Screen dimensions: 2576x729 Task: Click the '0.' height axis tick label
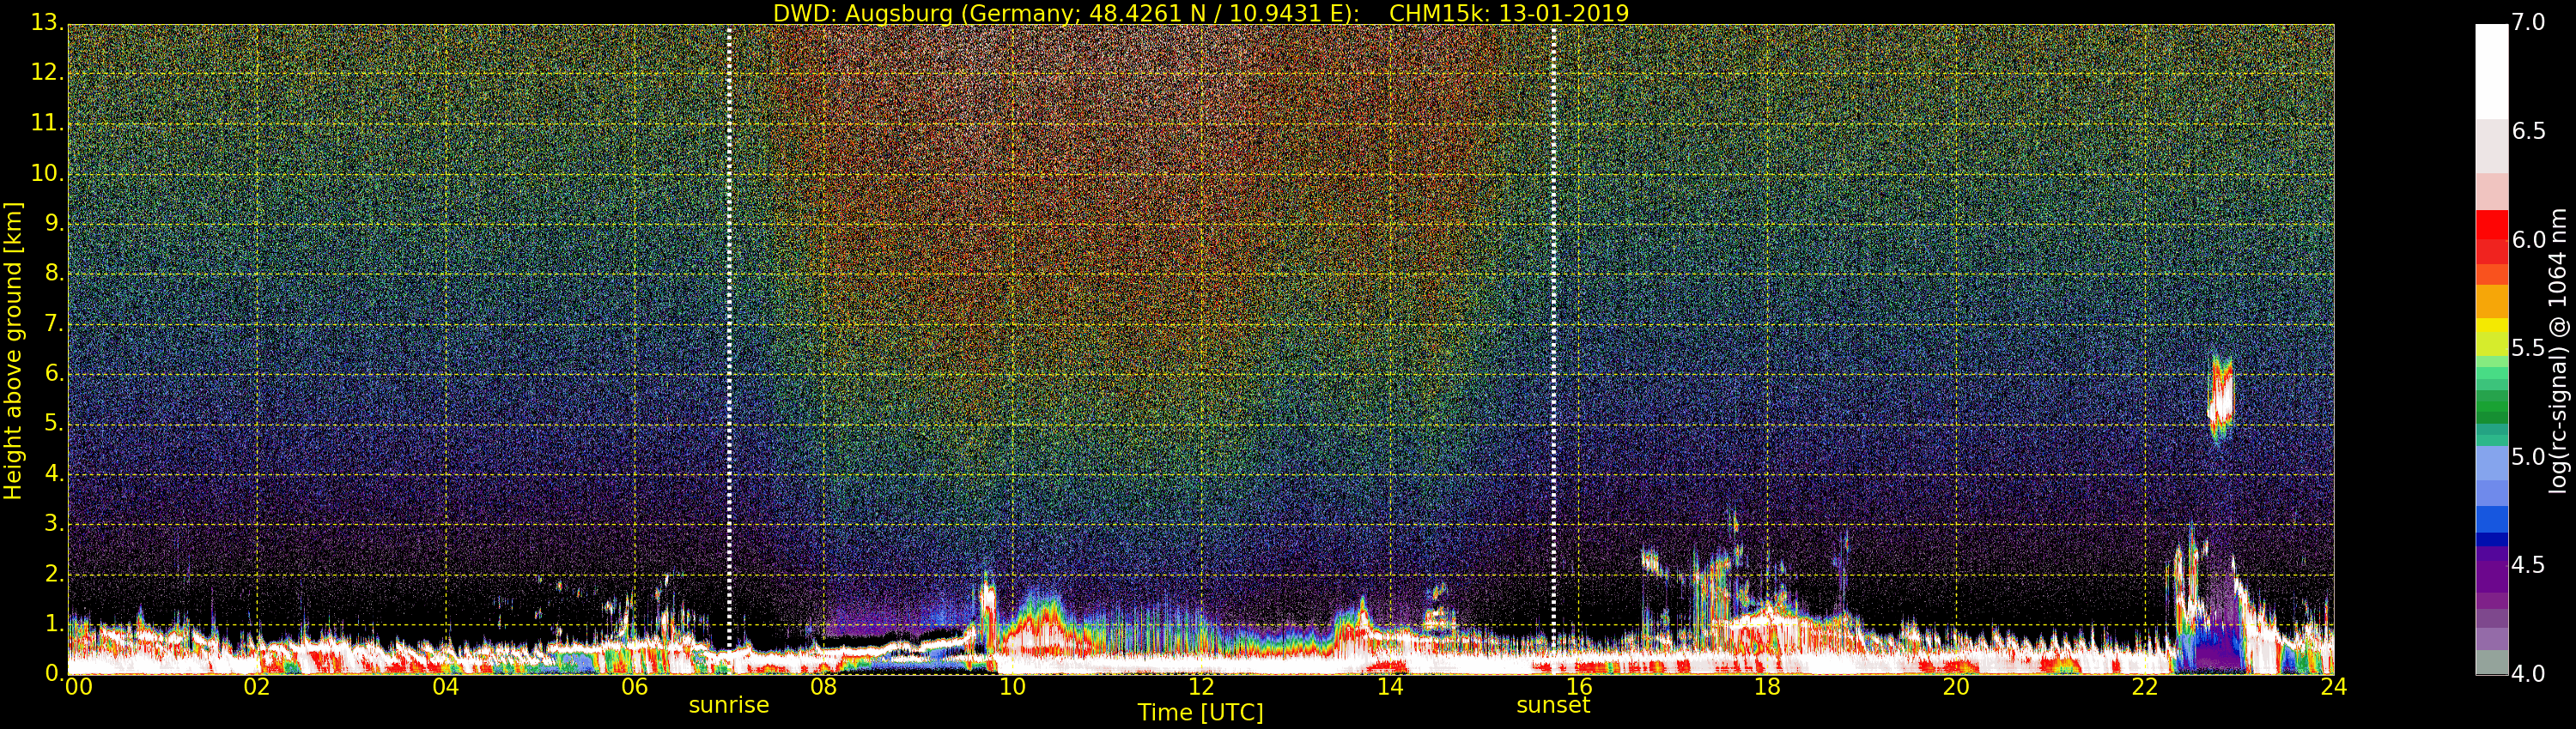click(55, 673)
